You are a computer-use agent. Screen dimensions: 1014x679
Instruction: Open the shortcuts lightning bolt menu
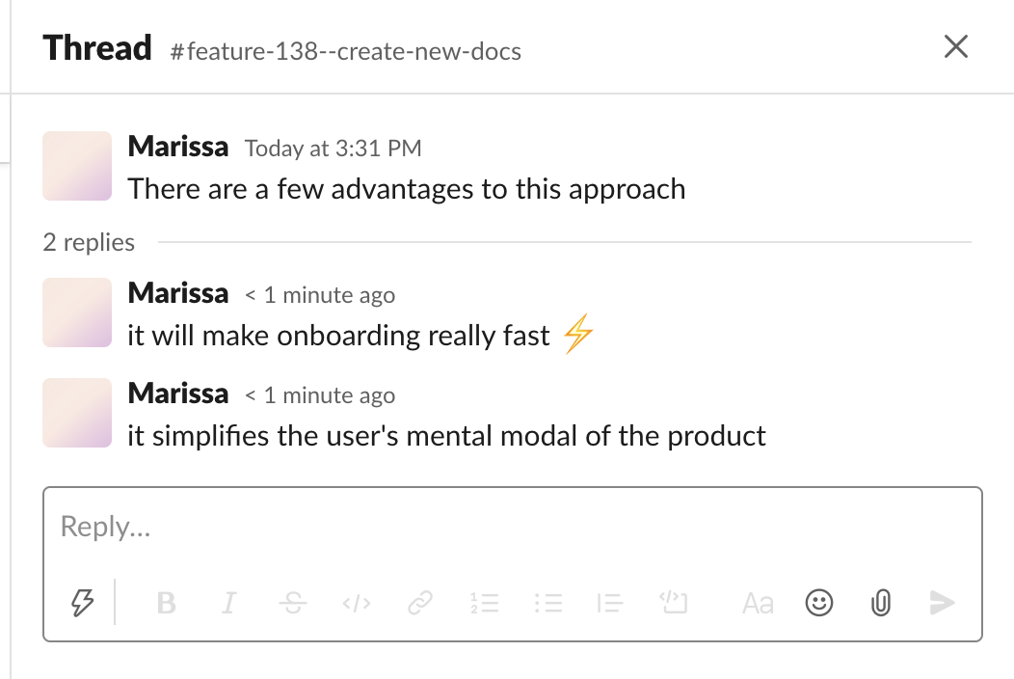point(82,603)
